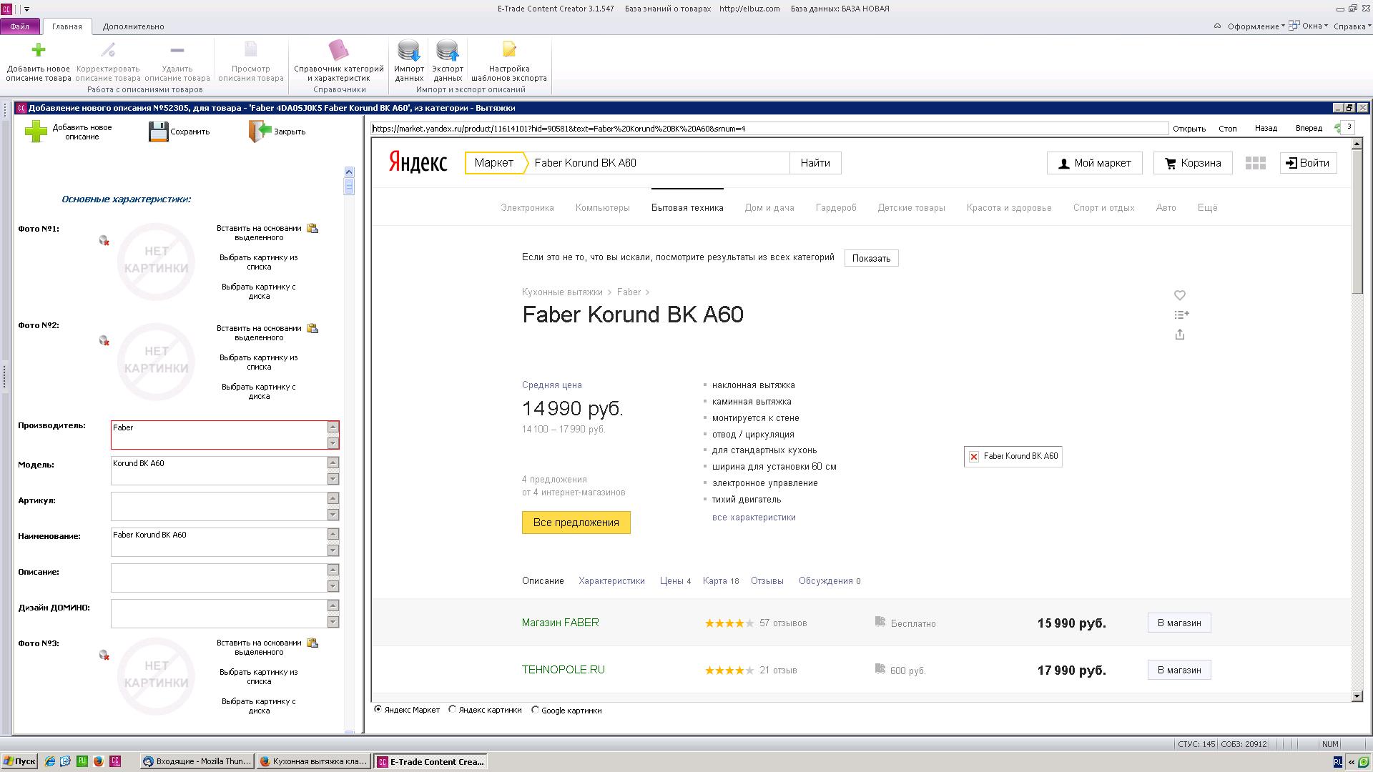The height and width of the screenshot is (772, 1373).
Task: Open the Yandex services grid icon
Action: pos(1256,163)
